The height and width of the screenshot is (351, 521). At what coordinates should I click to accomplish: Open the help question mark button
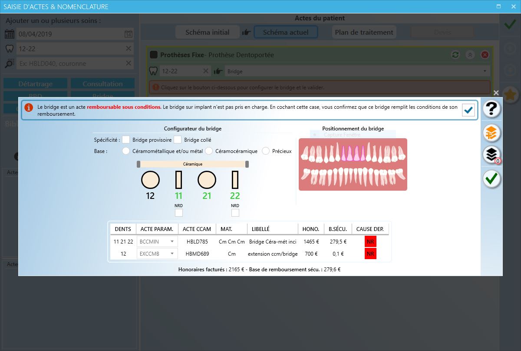(492, 109)
